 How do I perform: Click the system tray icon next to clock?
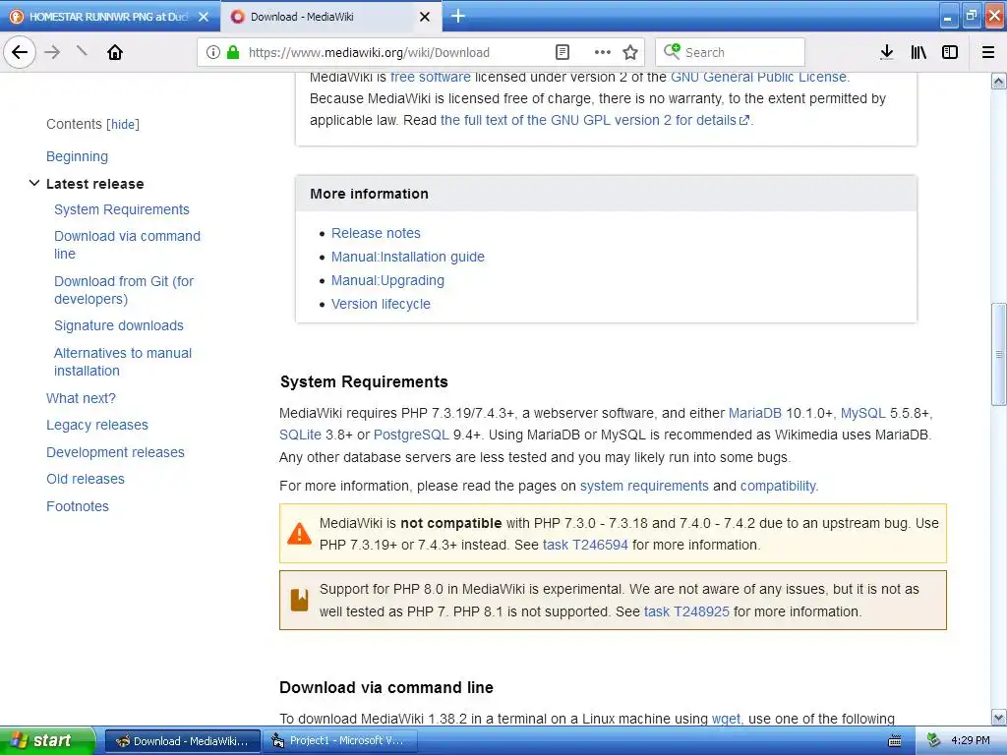(x=933, y=740)
